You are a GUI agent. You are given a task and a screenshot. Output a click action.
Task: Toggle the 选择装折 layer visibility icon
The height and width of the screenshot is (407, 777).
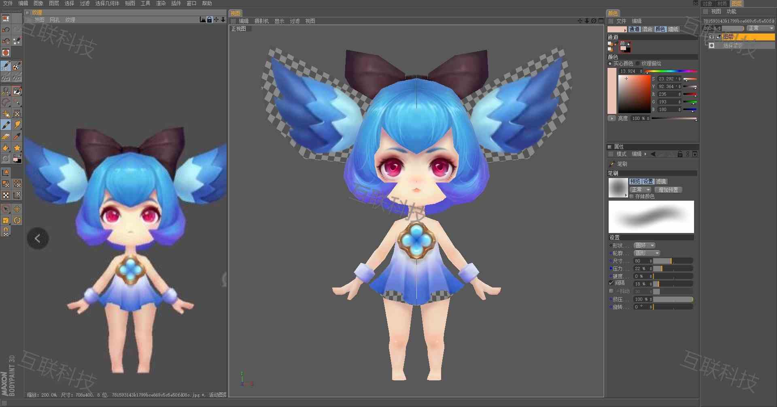pyautogui.click(x=712, y=46)
